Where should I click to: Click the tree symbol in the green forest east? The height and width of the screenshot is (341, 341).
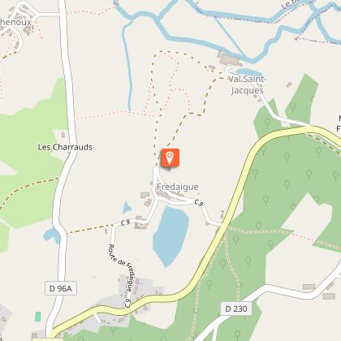[287, 158]
